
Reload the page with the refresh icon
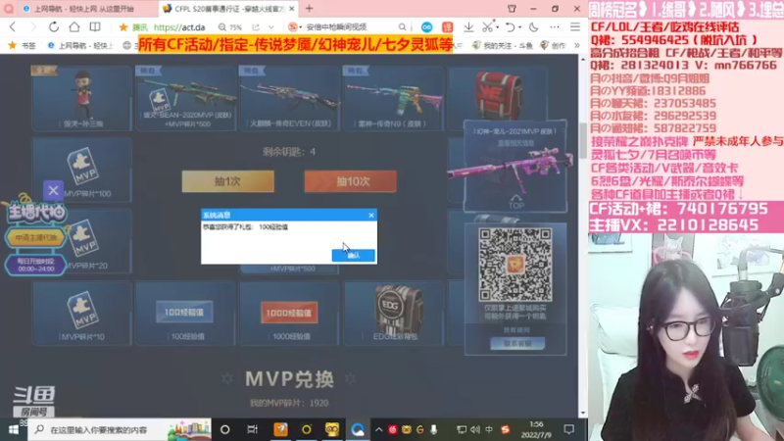pyautogui.click(x=54, y=27)
